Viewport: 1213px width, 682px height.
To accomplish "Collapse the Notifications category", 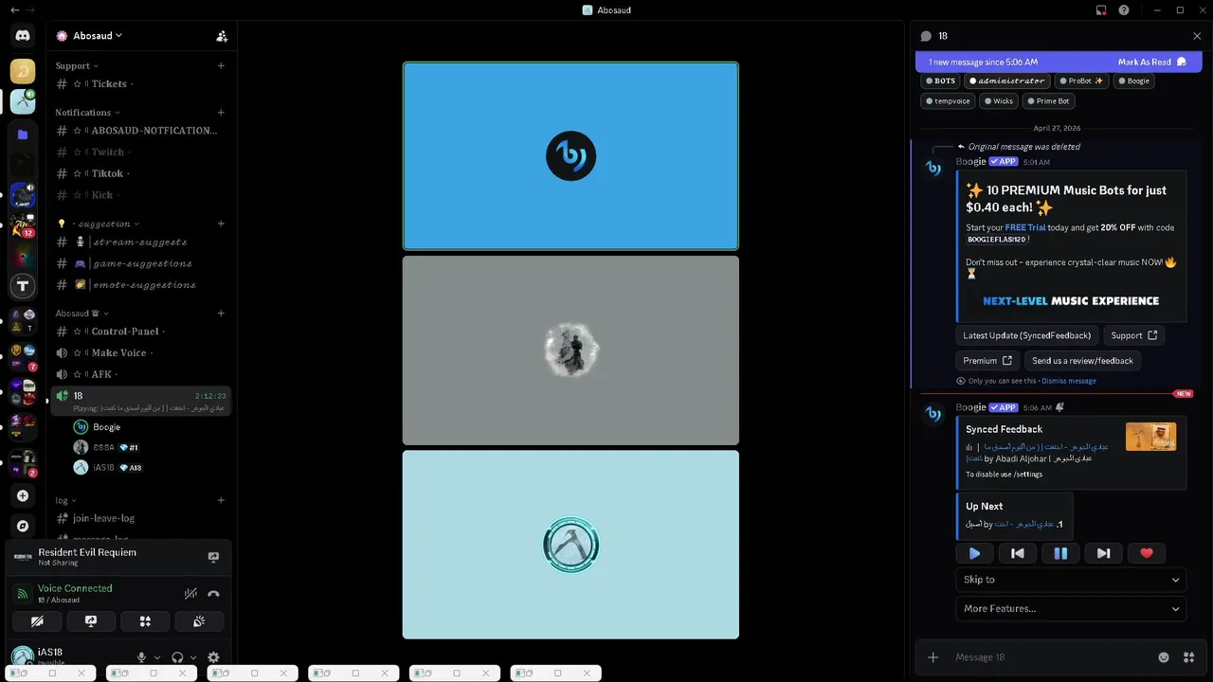I will click(x=88, y=113).
